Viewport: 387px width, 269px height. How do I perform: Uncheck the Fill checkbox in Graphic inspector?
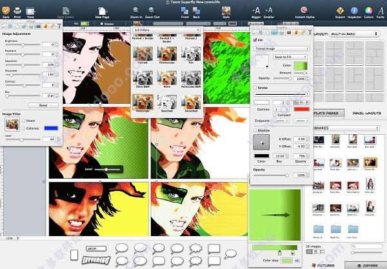[255, 40]
